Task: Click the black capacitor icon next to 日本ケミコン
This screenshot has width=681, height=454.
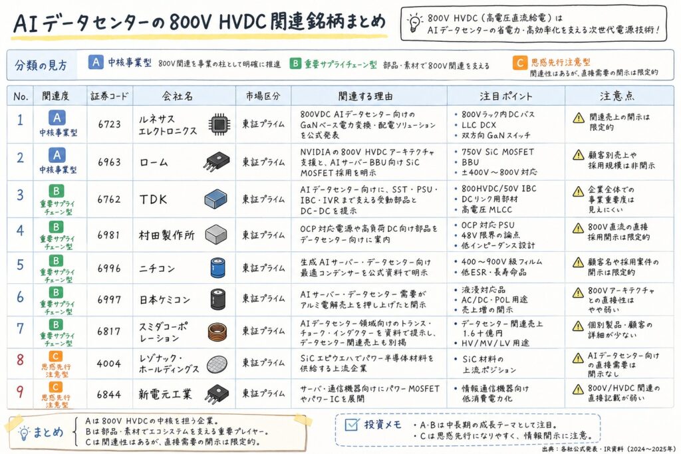Action: coord(217,299)
